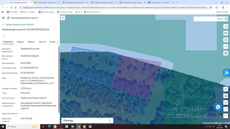Open the Все закладки folder
The image size is (230, 129).
click(x=222, y=12)
